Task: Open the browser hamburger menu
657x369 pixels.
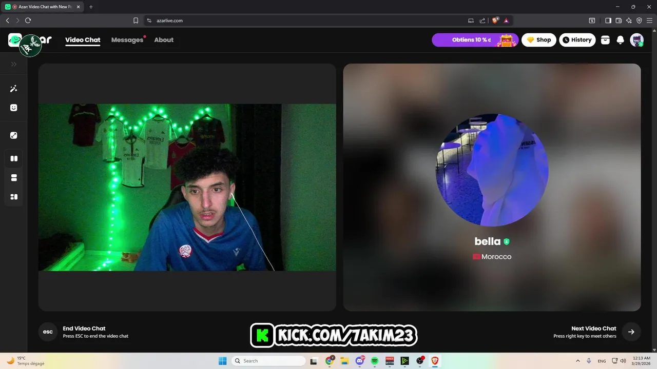Action: point(649,20)
